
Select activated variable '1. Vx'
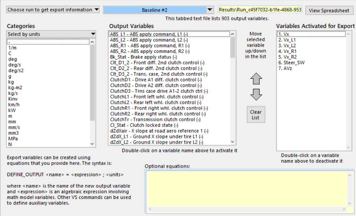tap(311, 34)
